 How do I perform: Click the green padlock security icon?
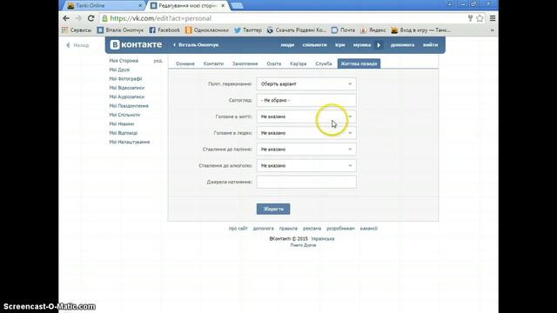tap(104, 18)
